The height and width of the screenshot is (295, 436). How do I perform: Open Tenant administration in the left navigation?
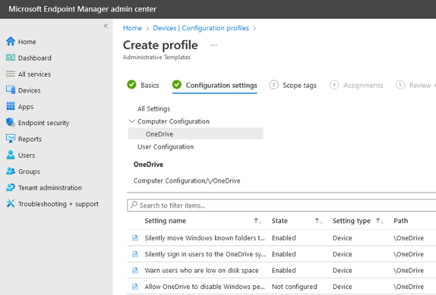click(50, 188)
